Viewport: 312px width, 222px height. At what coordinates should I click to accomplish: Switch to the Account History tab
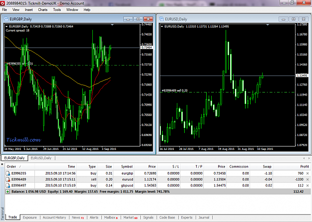pos(54,217)
